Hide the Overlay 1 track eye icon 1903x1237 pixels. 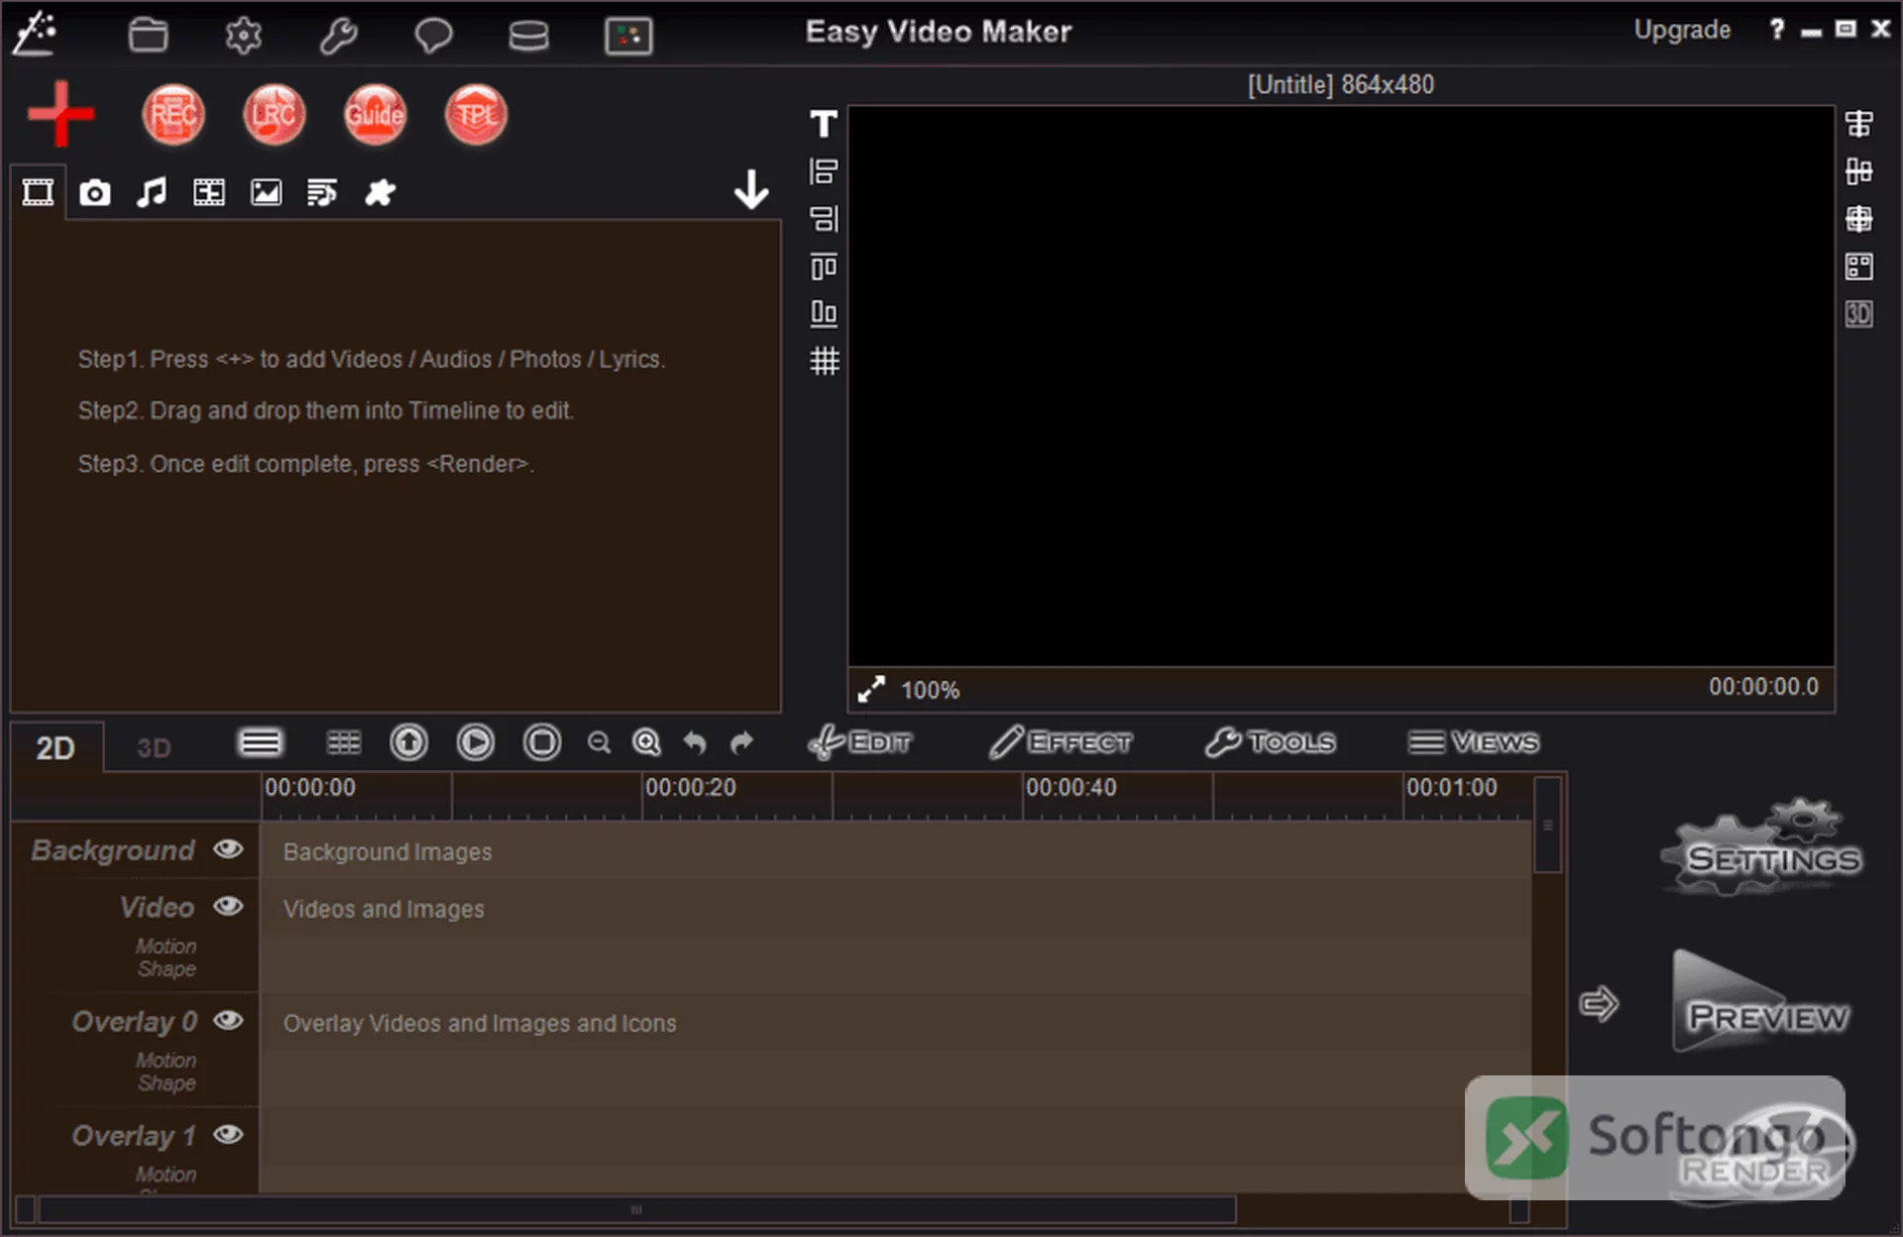point(228,1134)
